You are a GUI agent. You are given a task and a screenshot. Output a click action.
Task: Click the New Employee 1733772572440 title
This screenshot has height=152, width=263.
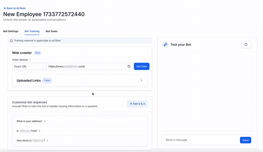(44, 14)
